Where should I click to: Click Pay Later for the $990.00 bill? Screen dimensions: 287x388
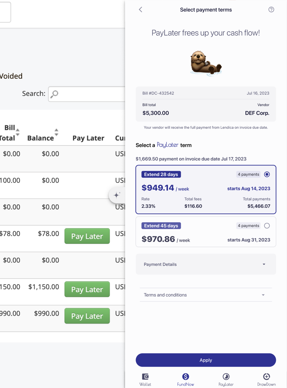coord(87,316)
